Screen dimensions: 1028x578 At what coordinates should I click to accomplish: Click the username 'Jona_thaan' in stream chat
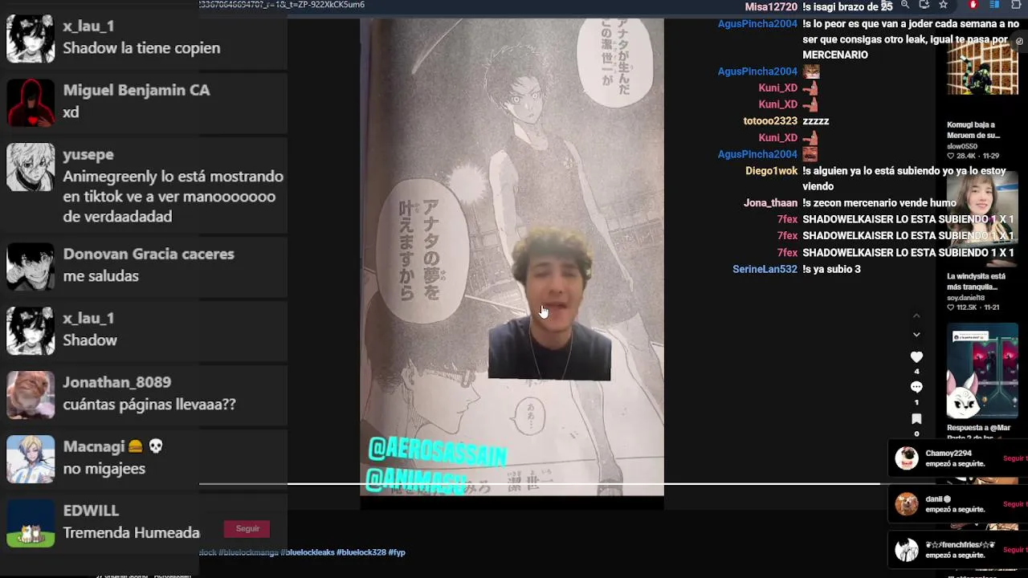pyautogui.click(x=771, y=203)
